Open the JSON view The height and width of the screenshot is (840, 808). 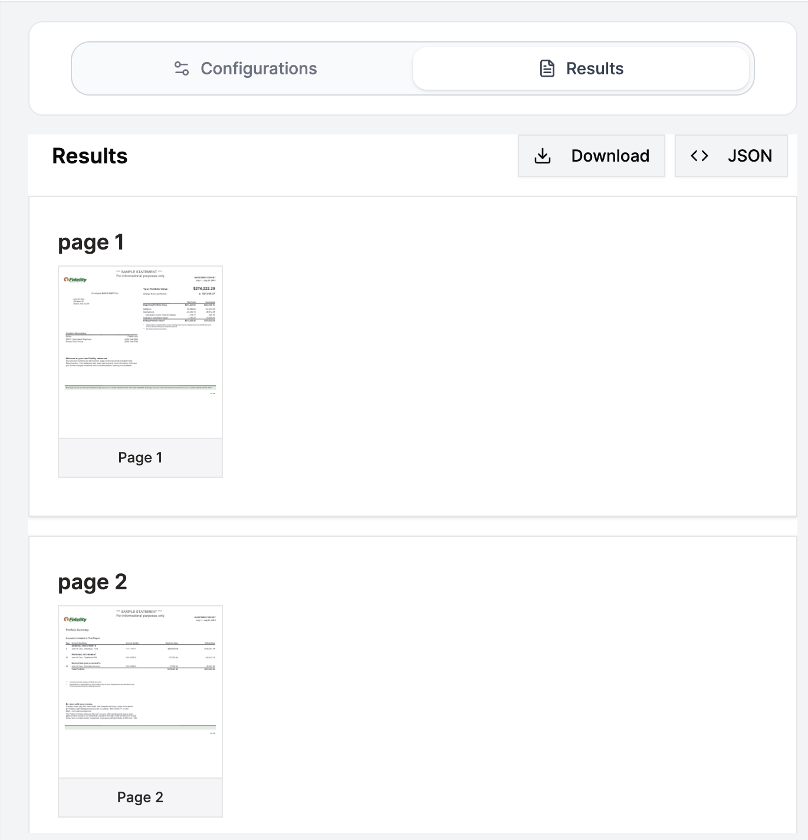pos(731,155)
